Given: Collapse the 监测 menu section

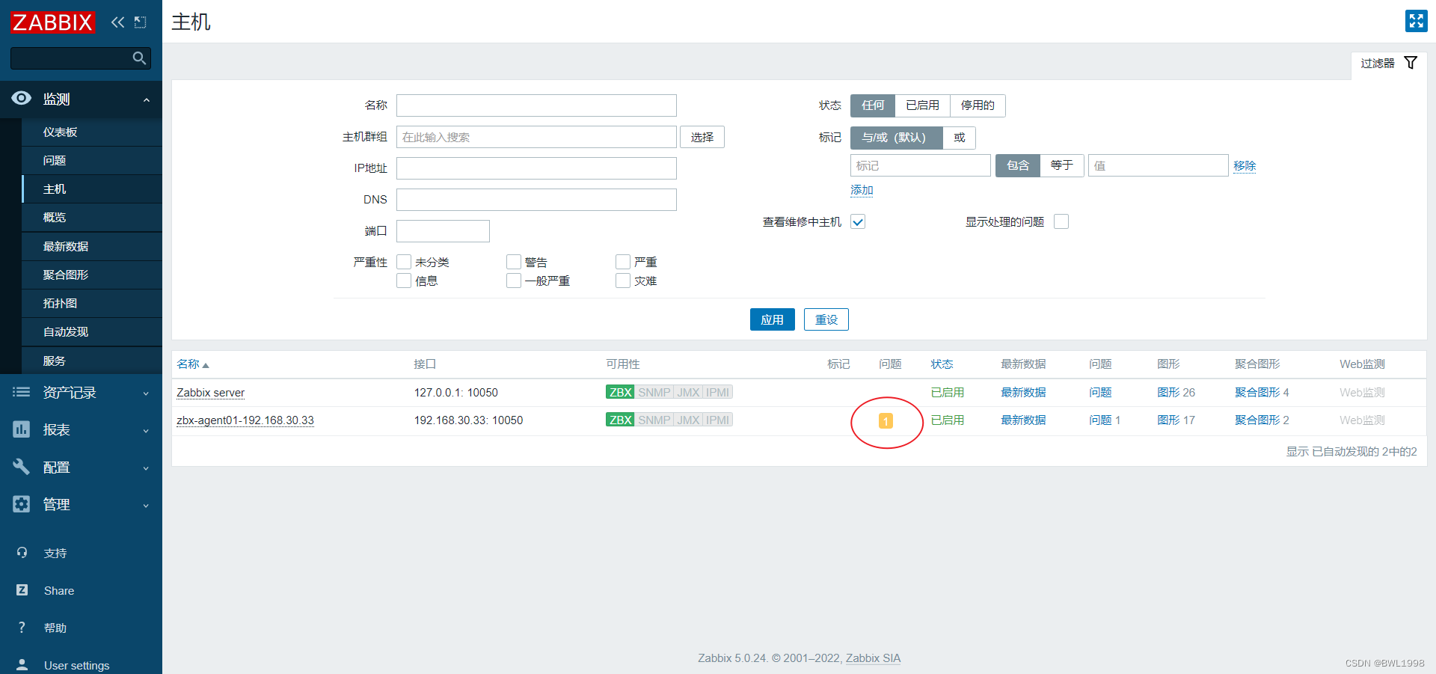Looking at the screenshot, I should click(x=147, y=99).
